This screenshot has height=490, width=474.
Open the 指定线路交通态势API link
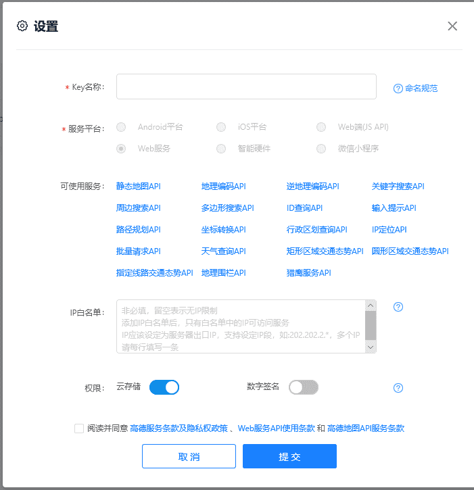pyautogui.click(x=154, y=273)
